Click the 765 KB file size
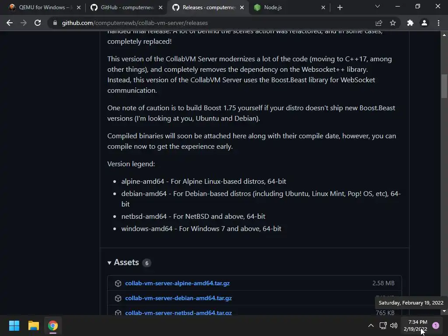Viewport: 448px width, 336px height. [385, 312]
